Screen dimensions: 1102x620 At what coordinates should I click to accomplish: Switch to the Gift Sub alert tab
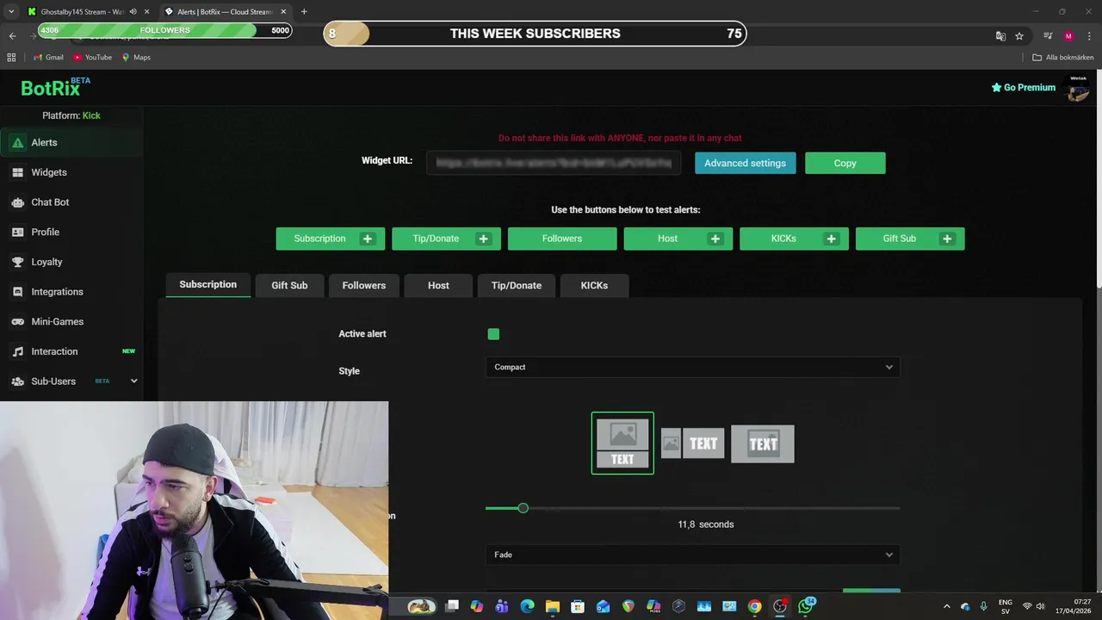[289, 286]
